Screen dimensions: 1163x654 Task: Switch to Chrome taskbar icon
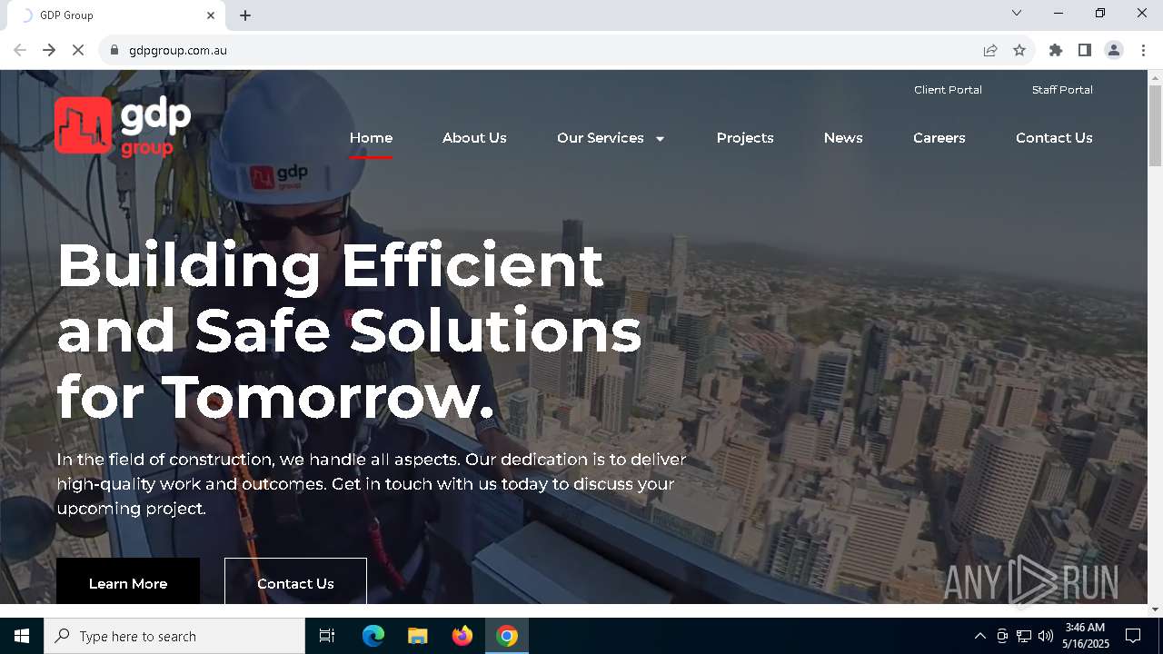[507, 636]
